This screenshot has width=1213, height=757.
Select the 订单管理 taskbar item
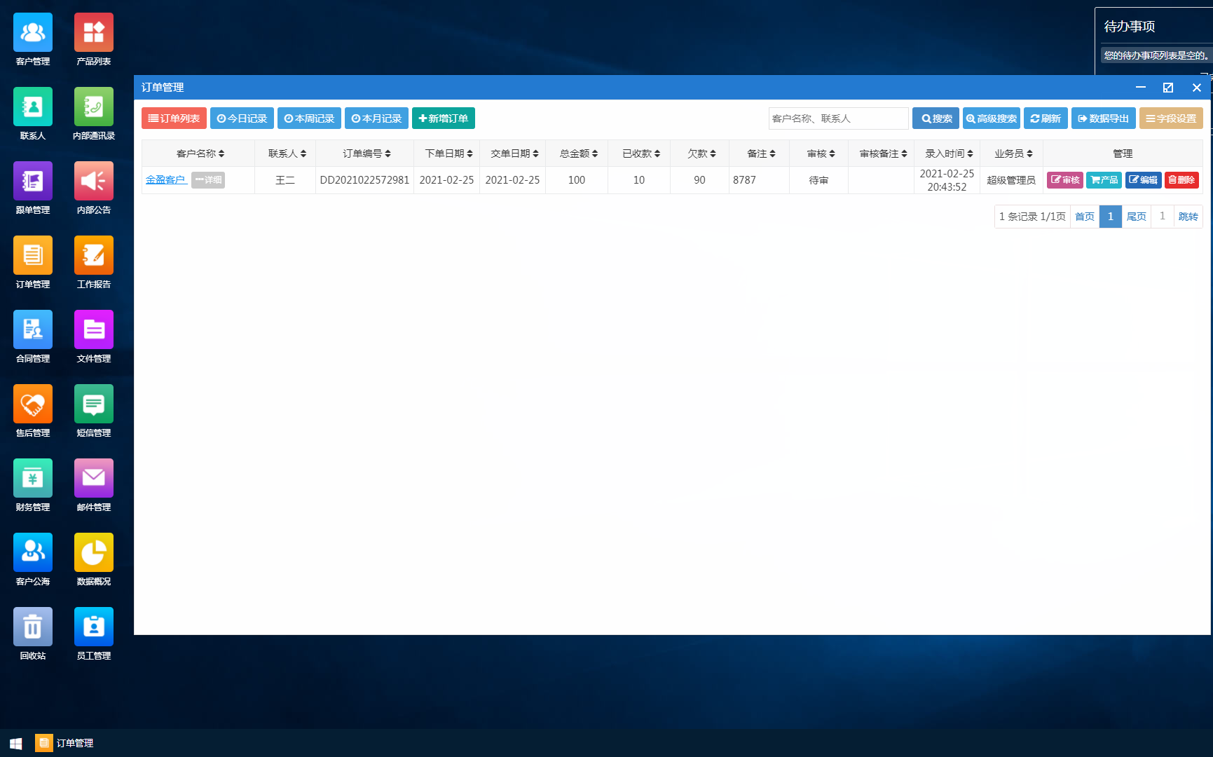(64, 743)
